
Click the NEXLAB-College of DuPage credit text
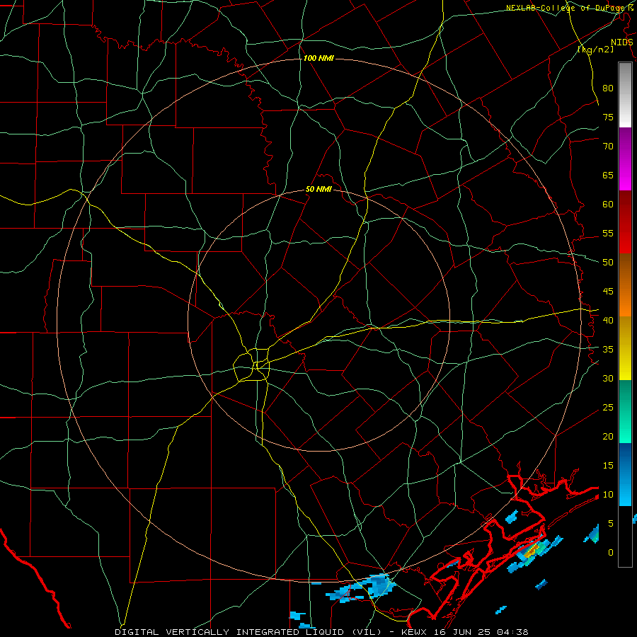click(x=566, y=8)
